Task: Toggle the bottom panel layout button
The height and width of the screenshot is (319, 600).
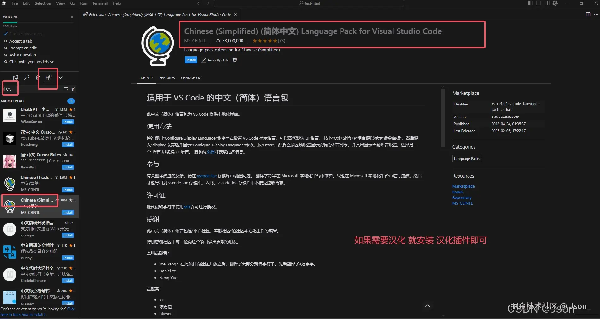Action: click(x=539, y=3)
